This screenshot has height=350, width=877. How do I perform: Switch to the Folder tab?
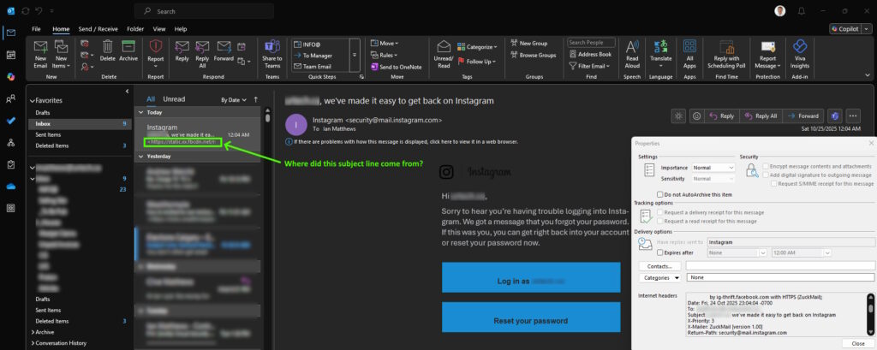coord(135,29)
